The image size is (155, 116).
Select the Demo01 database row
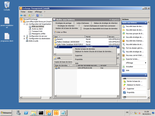click(87, 39)
